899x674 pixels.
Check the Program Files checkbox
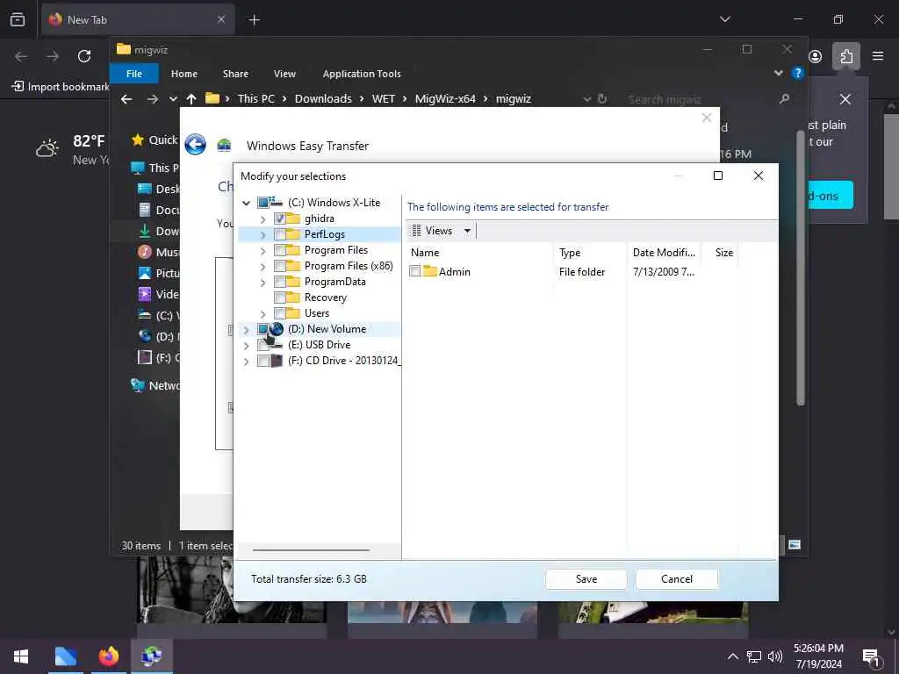280,250
